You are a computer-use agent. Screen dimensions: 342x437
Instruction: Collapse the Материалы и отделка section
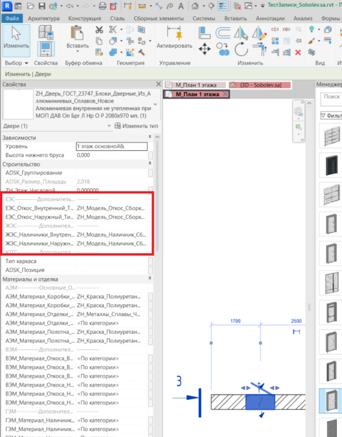pos(150,278)
